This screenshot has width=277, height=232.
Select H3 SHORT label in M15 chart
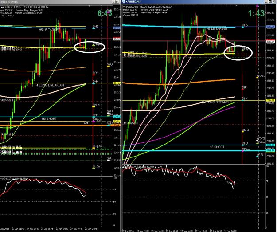coord(49,118)
